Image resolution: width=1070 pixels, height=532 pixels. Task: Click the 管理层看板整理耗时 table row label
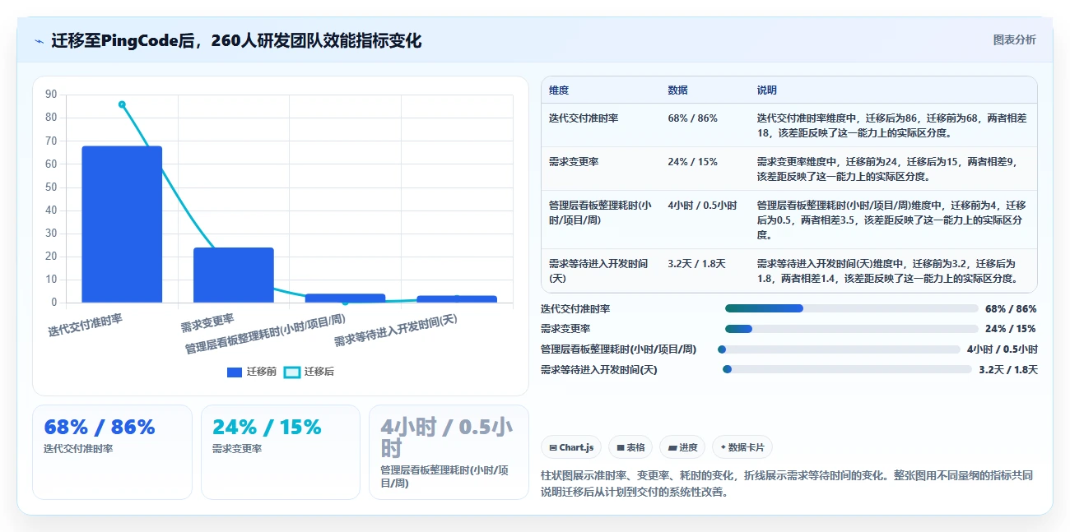pyautogui.click(x=600, y=212)
